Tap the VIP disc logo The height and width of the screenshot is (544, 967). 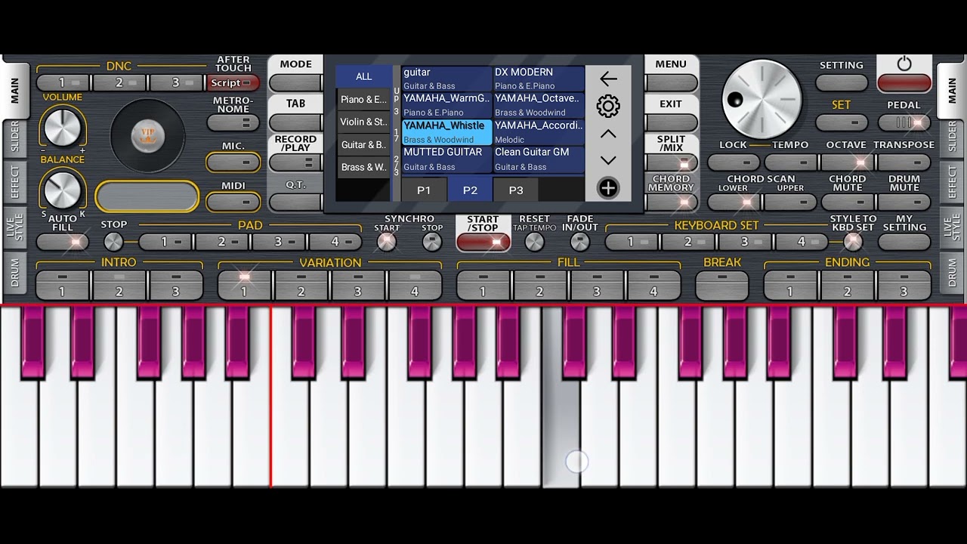(148, 136)
